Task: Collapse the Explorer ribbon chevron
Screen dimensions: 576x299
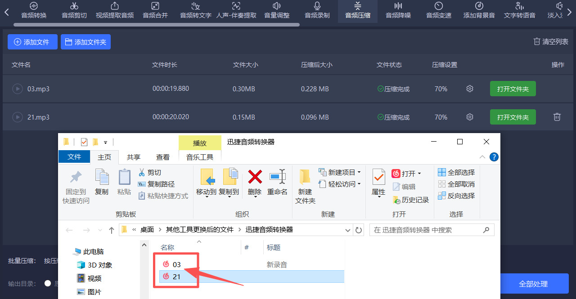Action: click(x=482, y=157)
